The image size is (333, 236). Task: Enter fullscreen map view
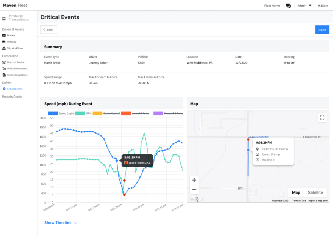click(322, 117)
